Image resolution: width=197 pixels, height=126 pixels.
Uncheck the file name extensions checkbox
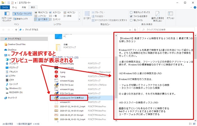coord(131,16)
